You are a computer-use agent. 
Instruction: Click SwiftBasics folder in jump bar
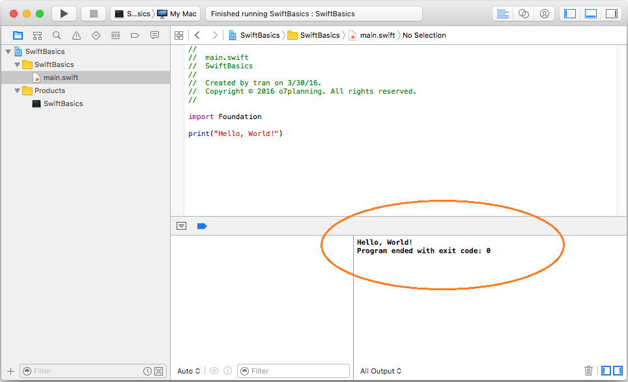point(314,35)
